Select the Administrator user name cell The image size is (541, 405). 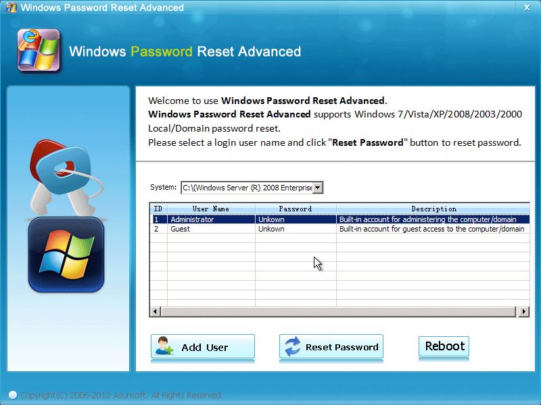(x=211, y=219)
